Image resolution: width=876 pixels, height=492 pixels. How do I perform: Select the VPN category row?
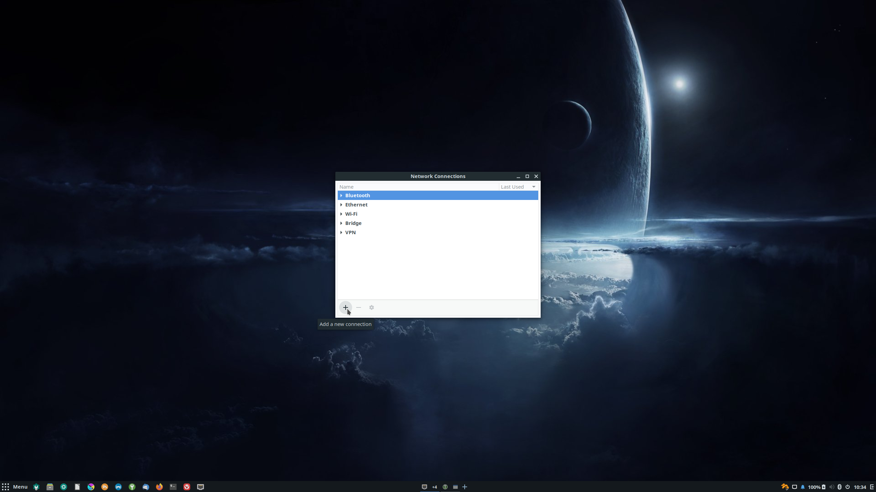tap(350, 232)
